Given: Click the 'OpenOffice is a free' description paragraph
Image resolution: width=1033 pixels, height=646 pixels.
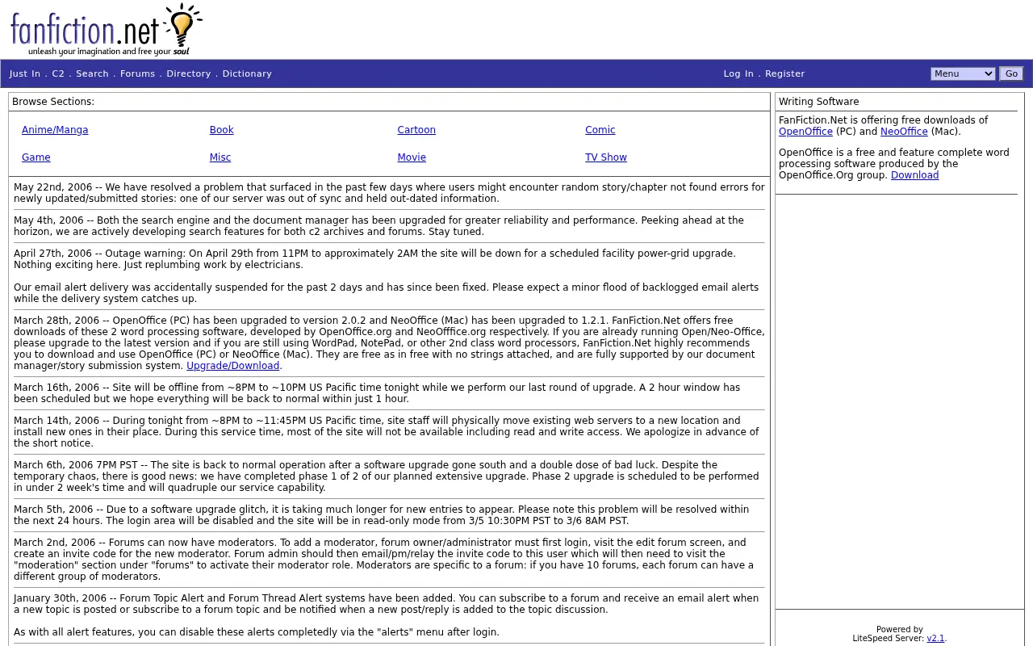Looking at the screenshot, I should point(894,164).
